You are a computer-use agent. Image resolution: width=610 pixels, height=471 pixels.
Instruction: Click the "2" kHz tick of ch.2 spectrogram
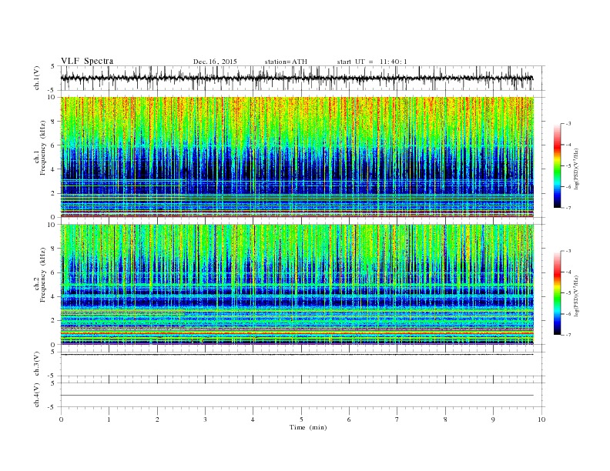(x=54, y=321)
